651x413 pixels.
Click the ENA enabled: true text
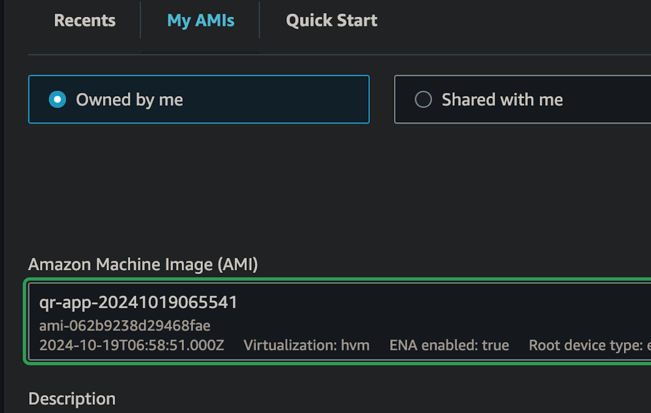(449, 345)
